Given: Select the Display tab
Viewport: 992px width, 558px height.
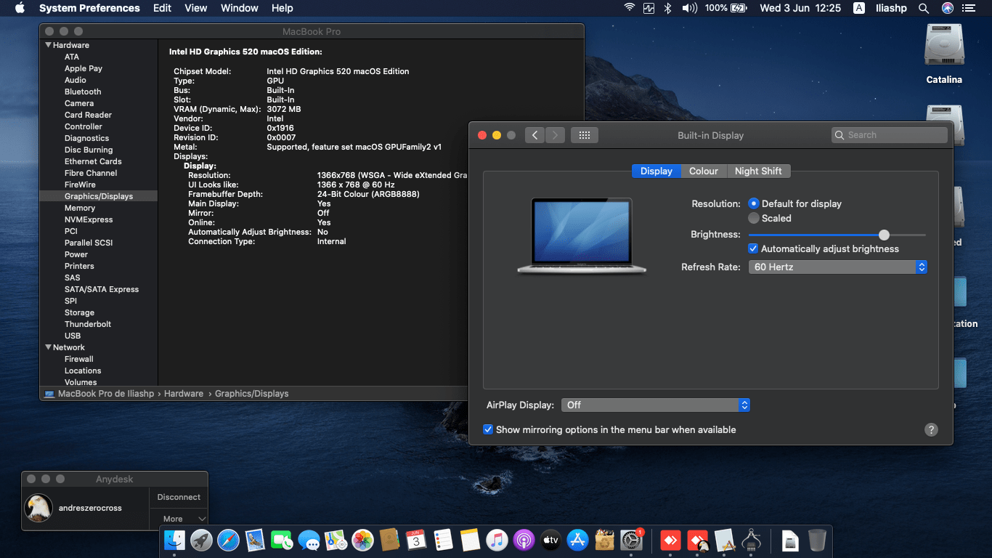Looking at the screenshot, I should pyautogui.click(x=656, y=171).
